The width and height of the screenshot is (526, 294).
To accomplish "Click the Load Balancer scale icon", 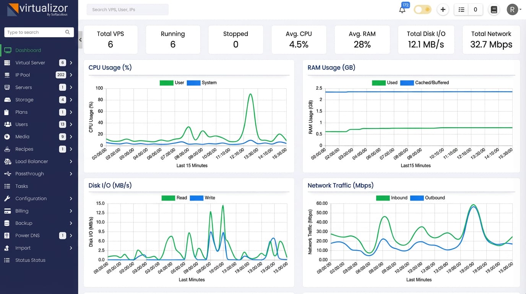I will click(x=8, y=162).
